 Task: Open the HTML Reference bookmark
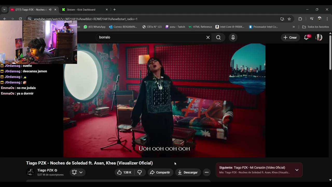(200, 27)
